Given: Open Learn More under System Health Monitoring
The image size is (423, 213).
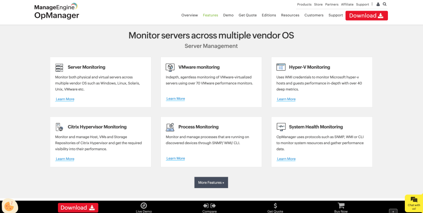Looking at the screenshot, I should [x=286, y=159].
